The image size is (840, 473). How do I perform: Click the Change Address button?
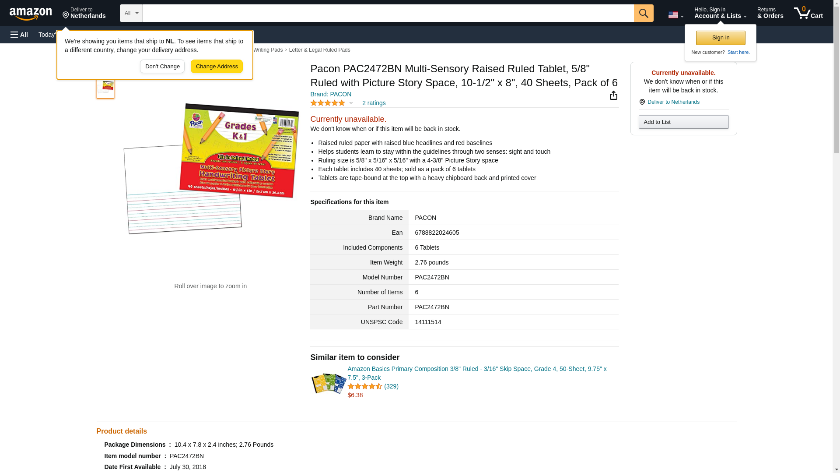click(217, 67)
